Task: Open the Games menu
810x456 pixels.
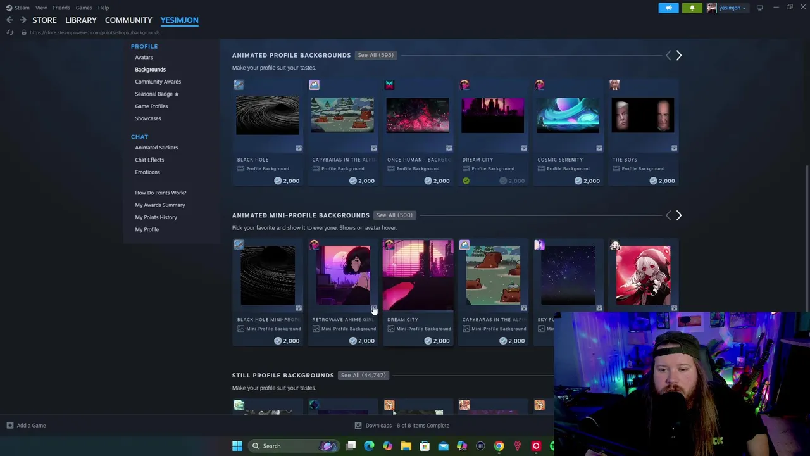Action: coord(84,8)
